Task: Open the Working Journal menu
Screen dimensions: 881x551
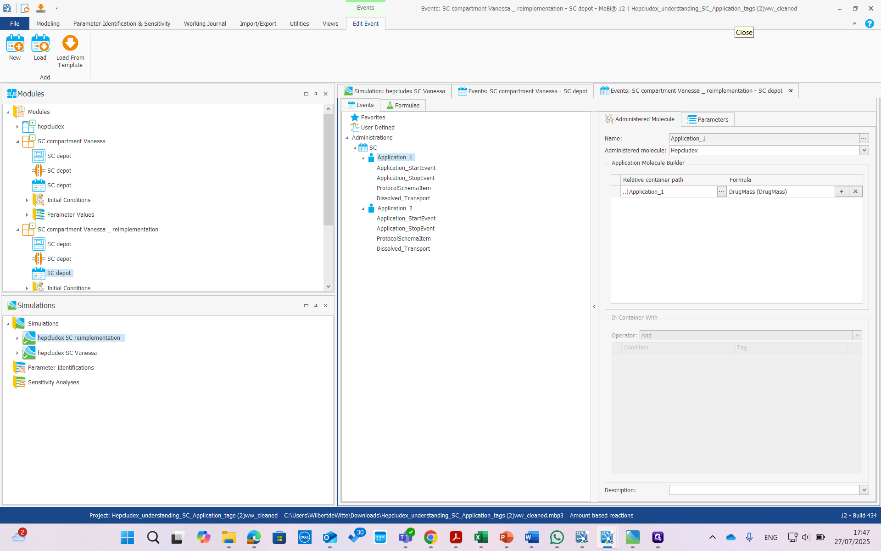Action: coord(205,24)
